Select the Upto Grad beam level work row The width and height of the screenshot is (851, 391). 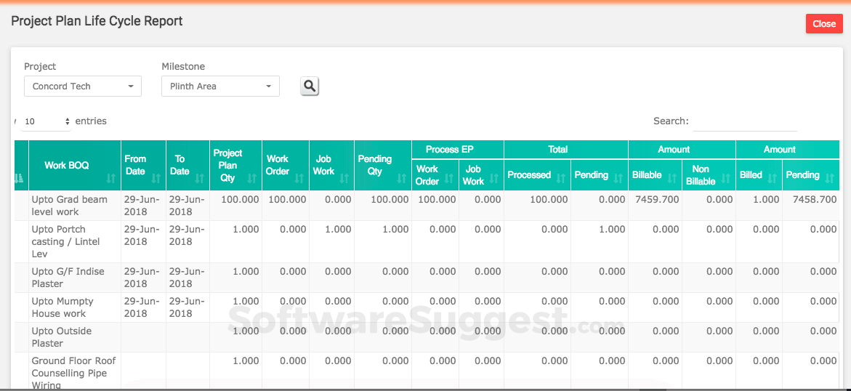coord(69,206)
